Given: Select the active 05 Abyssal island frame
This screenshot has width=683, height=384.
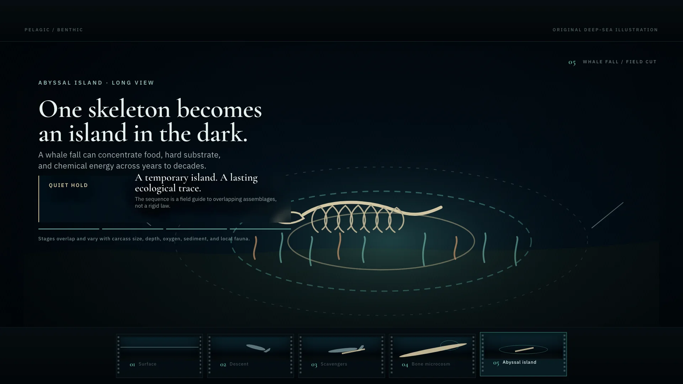Looking at the screenshot, I should tap(523, 354).
